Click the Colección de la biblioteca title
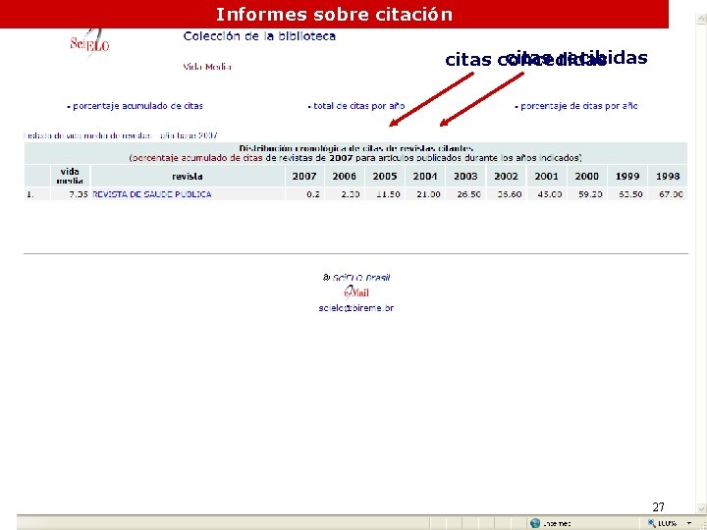Image resolution: width=707 pixels, height=530 pixels. [259, 36]
